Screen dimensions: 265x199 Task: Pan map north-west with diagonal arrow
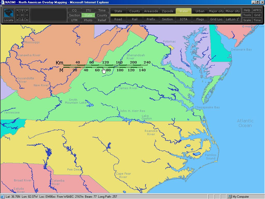[x=18, y=11]
